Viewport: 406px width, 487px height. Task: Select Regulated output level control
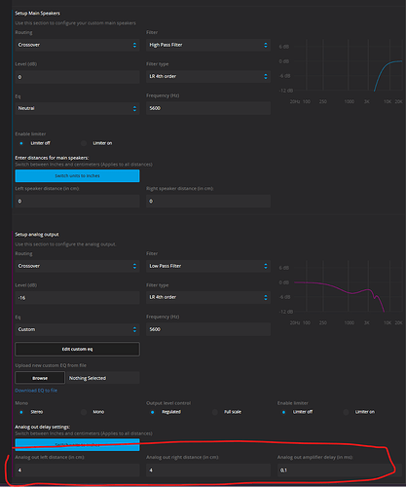(x=153, y=412)
